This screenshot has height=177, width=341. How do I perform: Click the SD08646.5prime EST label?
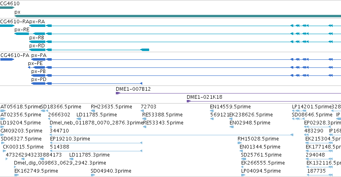coord(312,115)
